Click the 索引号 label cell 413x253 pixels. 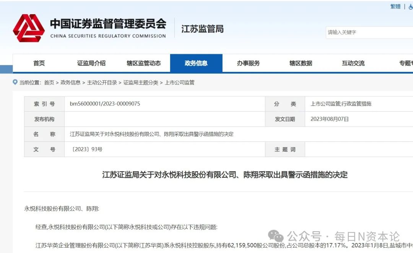pos(44,104)
